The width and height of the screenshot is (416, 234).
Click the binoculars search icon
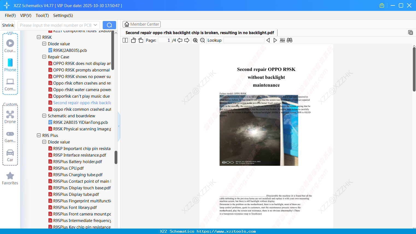tap(290, 40)
